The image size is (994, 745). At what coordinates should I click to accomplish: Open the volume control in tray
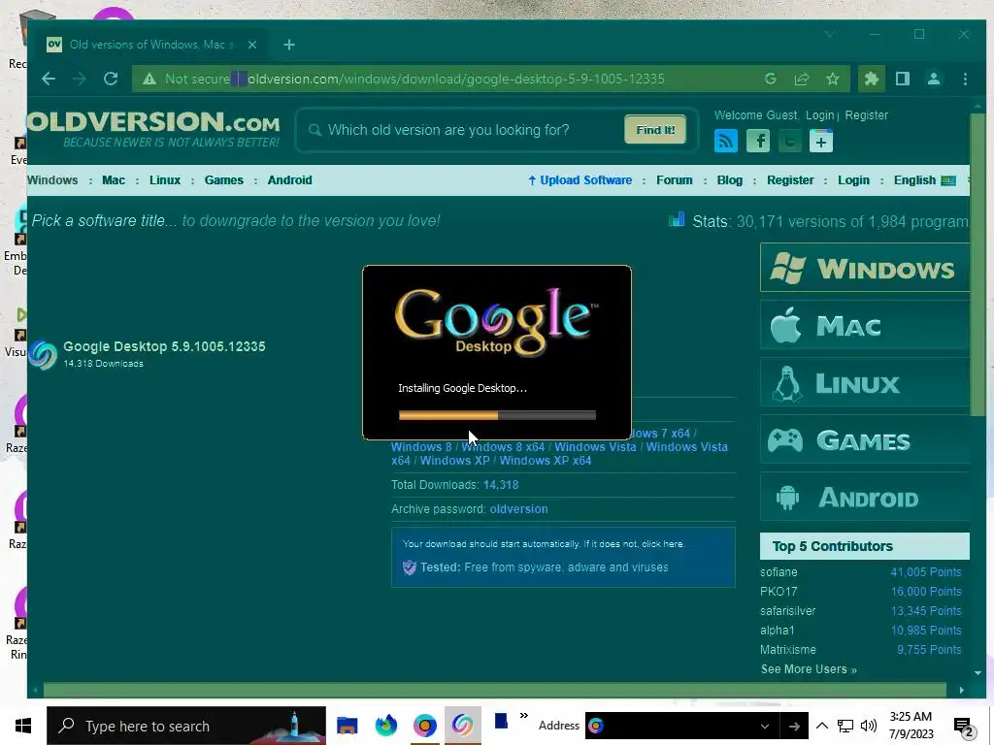coord(869,726)
